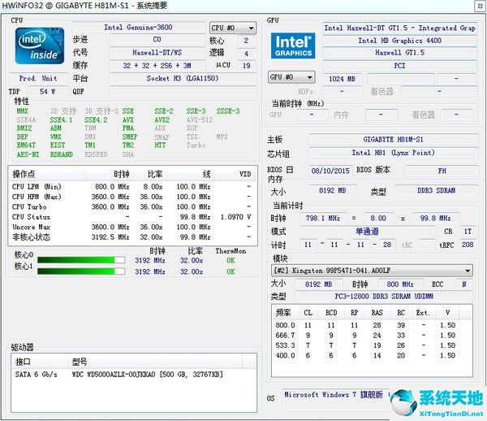Viewport: 487px width, 421px height.
Task: Click Core 0 ThermMon OK status
Action: (x=231, y=260)
